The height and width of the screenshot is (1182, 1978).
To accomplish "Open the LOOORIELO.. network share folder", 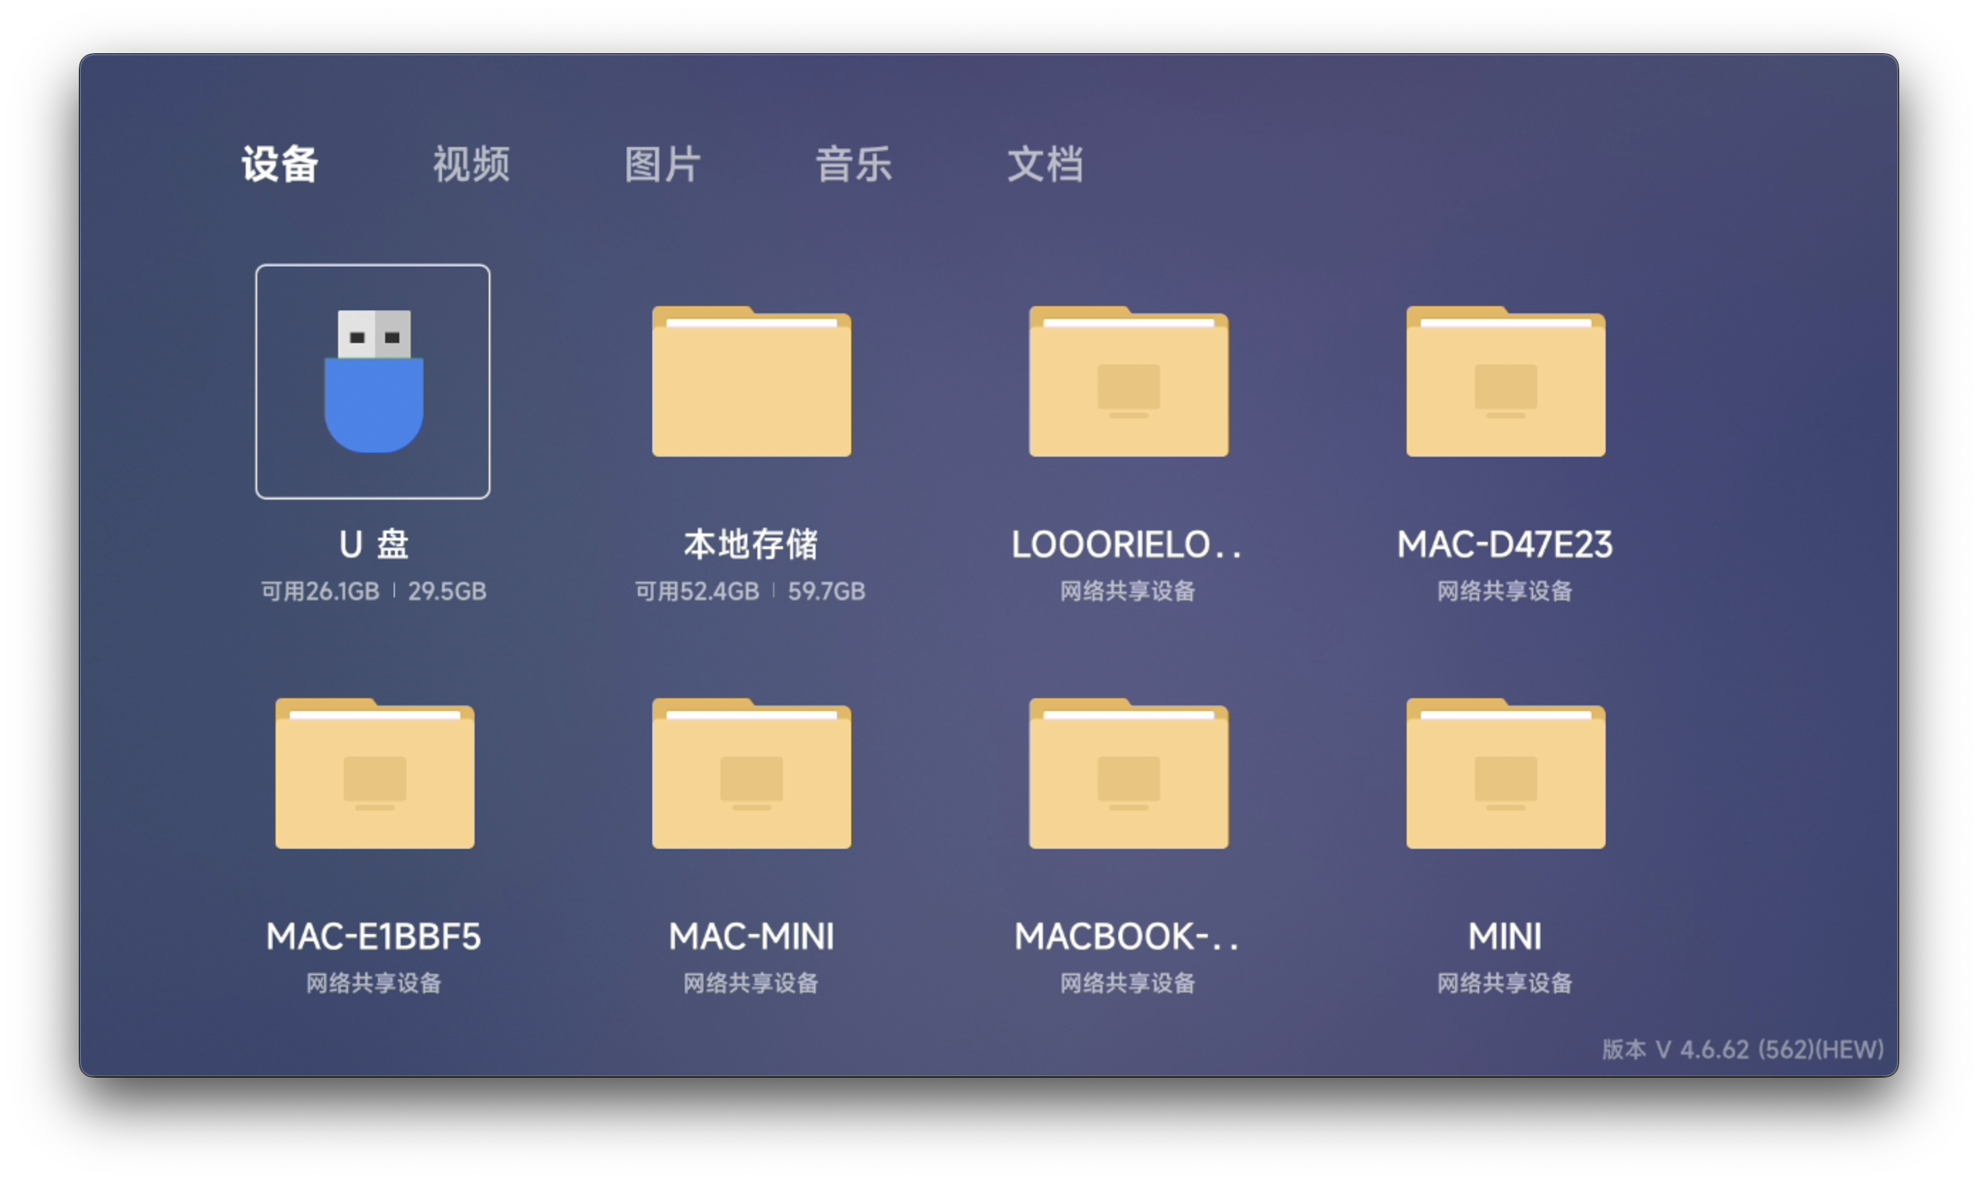I will (x=1128, y=381).
